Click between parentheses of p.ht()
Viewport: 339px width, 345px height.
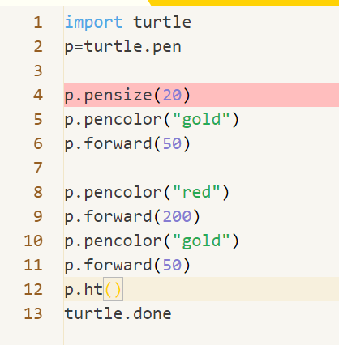pyautogui.click(x=113, y=289)
